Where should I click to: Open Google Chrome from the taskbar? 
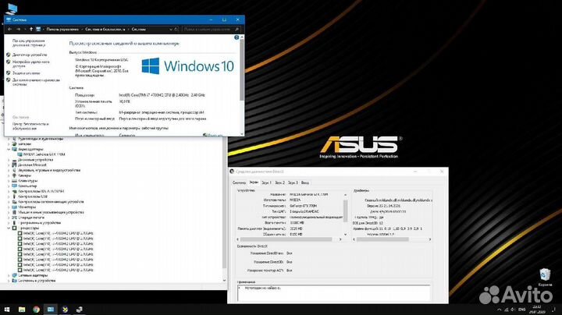click(x=36, y=310)
